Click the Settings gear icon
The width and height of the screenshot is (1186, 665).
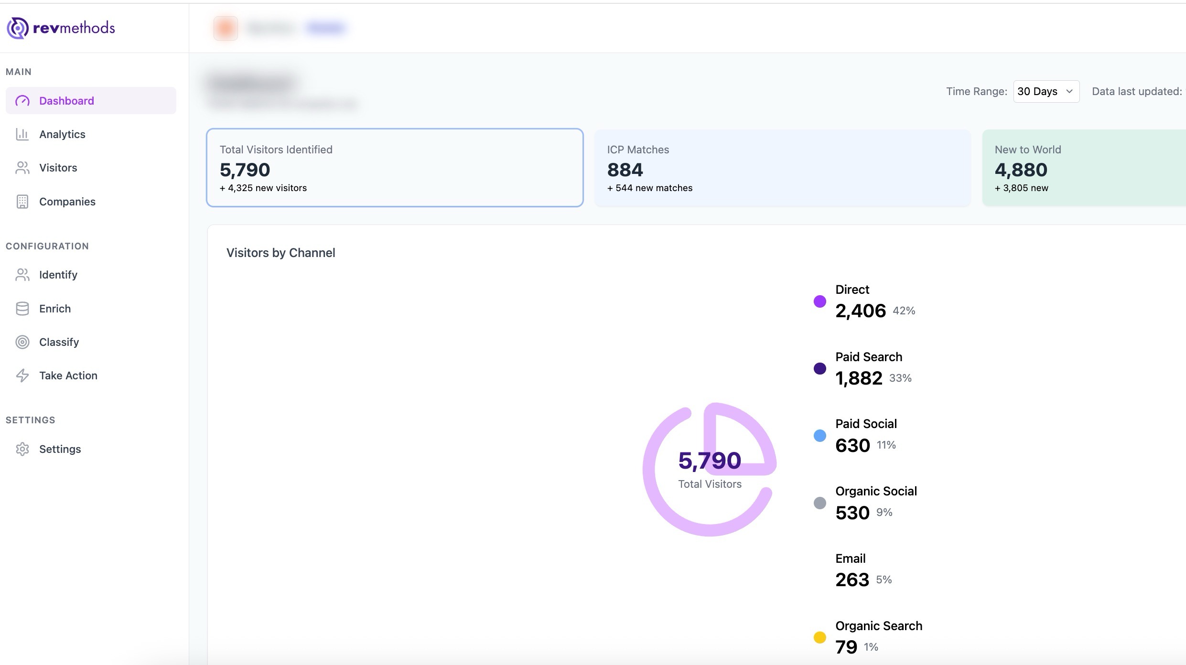click(22, 449)
